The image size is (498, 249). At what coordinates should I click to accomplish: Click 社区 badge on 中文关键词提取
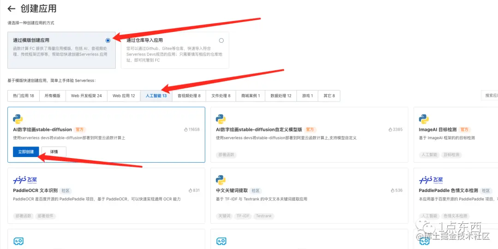tap(255, 191)
